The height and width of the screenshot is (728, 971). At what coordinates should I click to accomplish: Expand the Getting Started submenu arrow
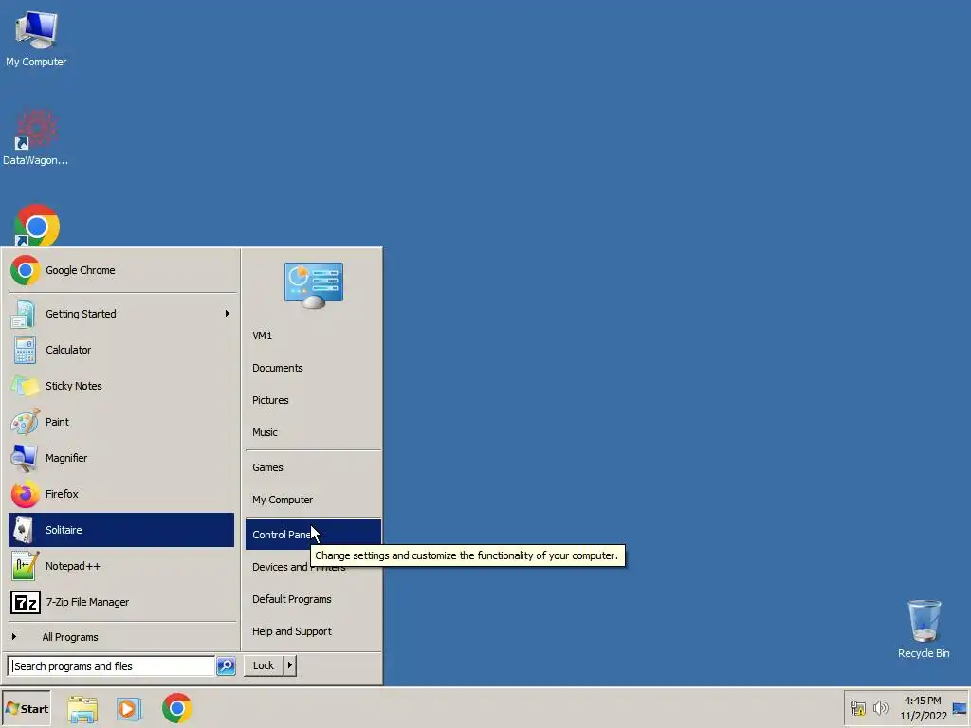tap(228, 314)
